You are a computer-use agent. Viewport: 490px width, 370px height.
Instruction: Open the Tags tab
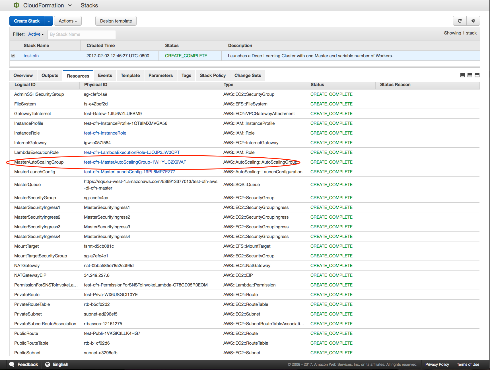(186, 76)
